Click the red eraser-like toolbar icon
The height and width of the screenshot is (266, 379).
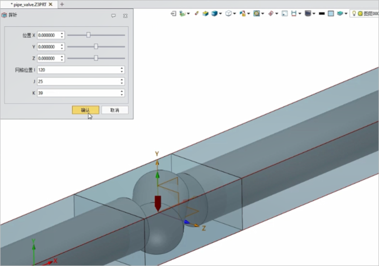pyautogui.click(x=196, y=14)
